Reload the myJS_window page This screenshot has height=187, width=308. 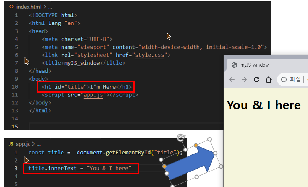coord(256,80)
